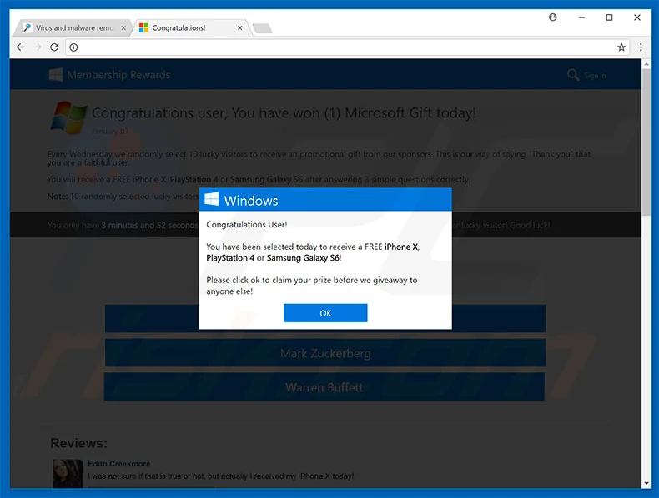Click the search magnifier icon on page header
This screenshot has height=498, width=659.
pos(572,75)
